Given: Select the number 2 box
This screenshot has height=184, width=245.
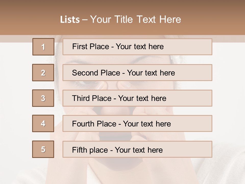Looking at the screenshot, I should tap(43, 73).
